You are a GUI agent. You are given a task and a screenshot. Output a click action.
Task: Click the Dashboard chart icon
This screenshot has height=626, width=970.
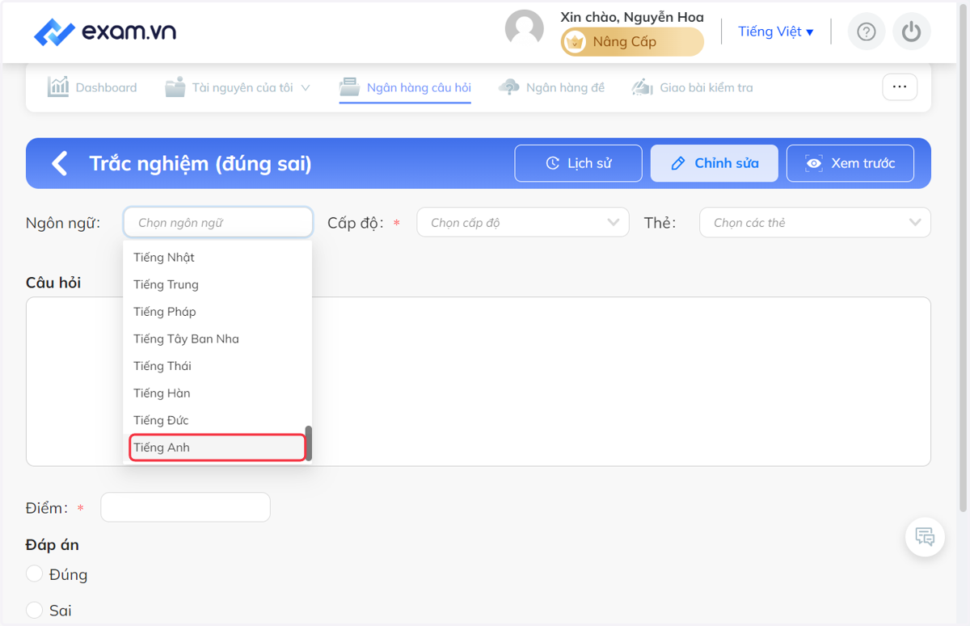click(x=57, y=87)
